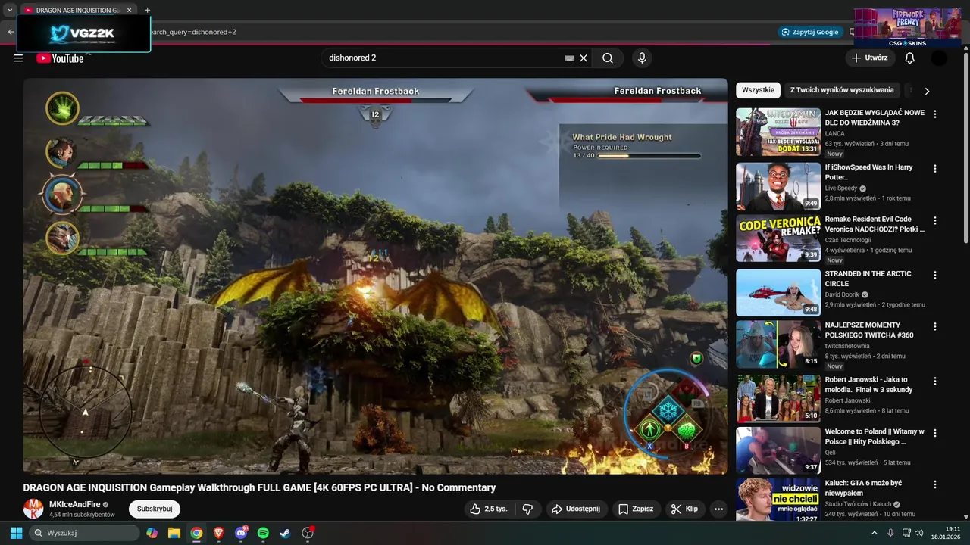Open options for the Stranded in the Arctic video
Screen dimensions: 970x545
934,276
